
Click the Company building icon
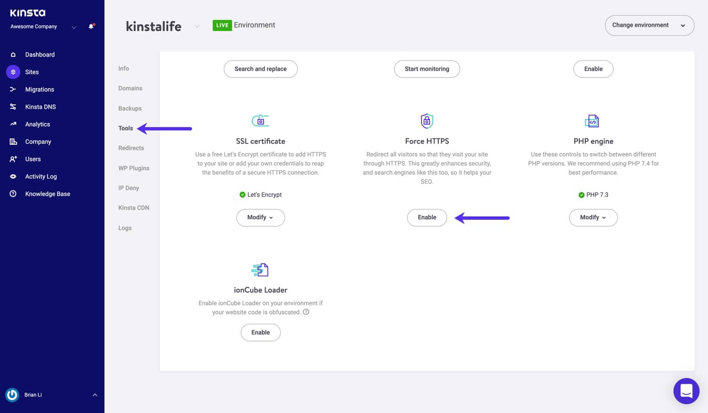13,142
